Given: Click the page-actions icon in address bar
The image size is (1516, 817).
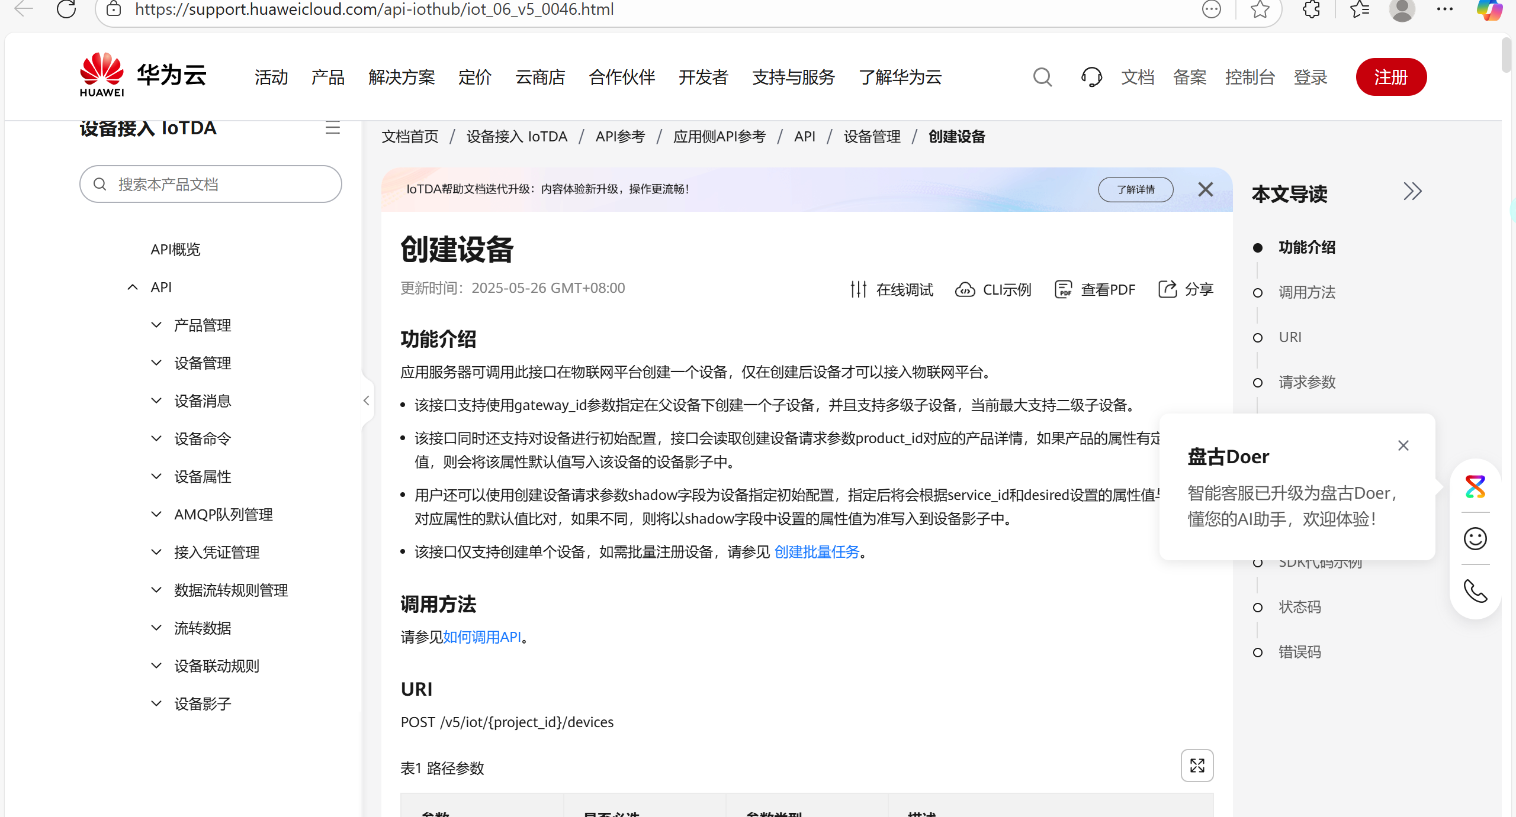Looking at the screenshot, I should [x=1211, y=9].
